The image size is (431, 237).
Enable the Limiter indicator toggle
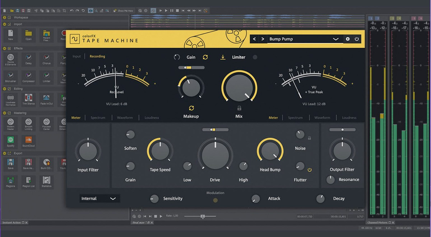[x=255, y=57]
